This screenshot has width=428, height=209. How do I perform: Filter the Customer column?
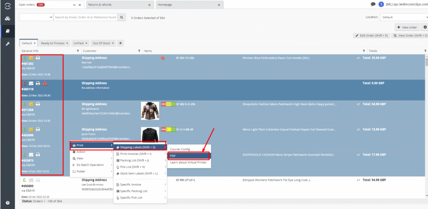[x=139, y=51]
